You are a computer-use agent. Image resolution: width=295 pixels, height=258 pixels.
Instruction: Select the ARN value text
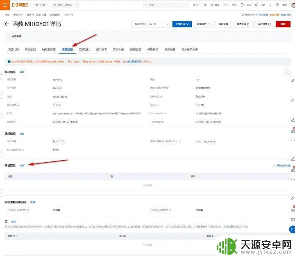point(97,113)
